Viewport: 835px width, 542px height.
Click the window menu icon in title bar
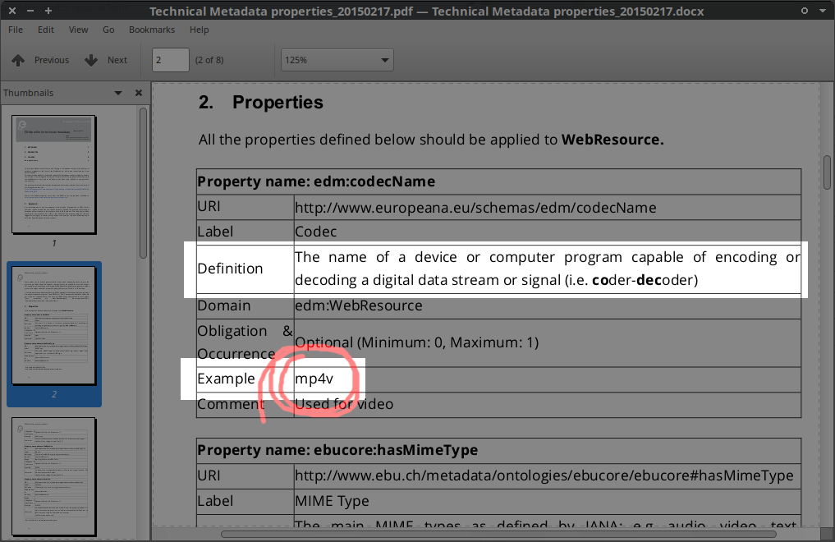click(x=9, y=11)
